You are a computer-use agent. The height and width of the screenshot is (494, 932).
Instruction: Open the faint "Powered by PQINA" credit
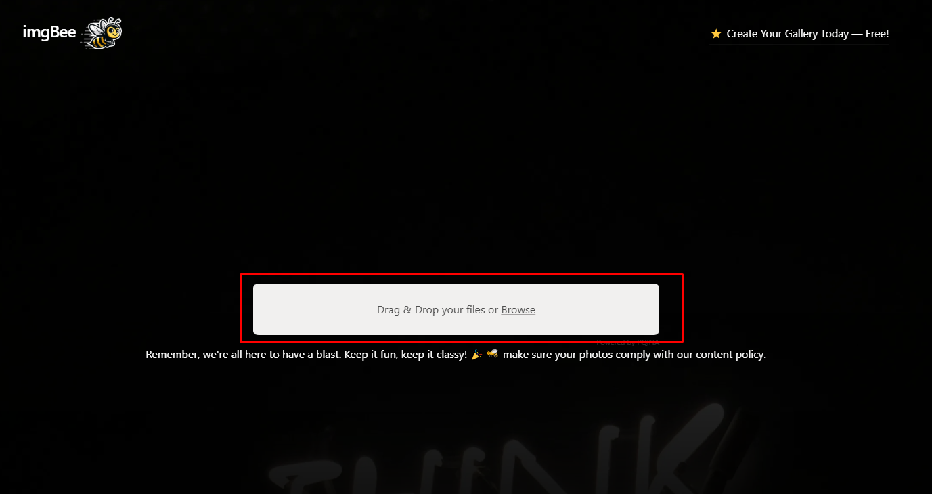627,342
